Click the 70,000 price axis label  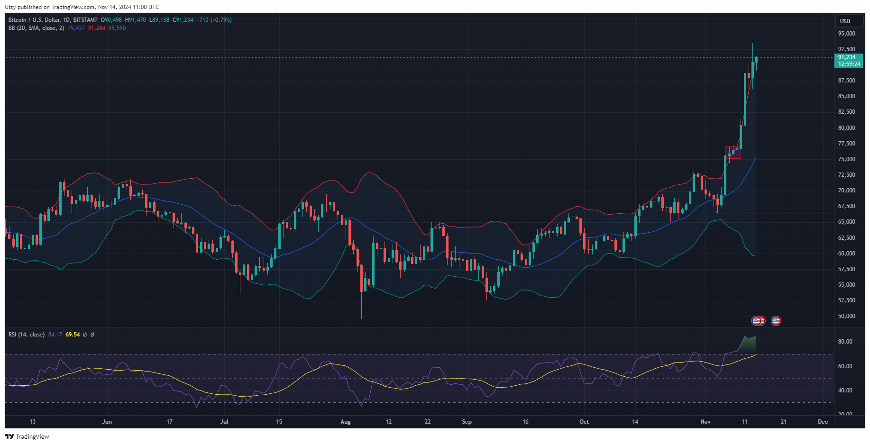[847, 191]
